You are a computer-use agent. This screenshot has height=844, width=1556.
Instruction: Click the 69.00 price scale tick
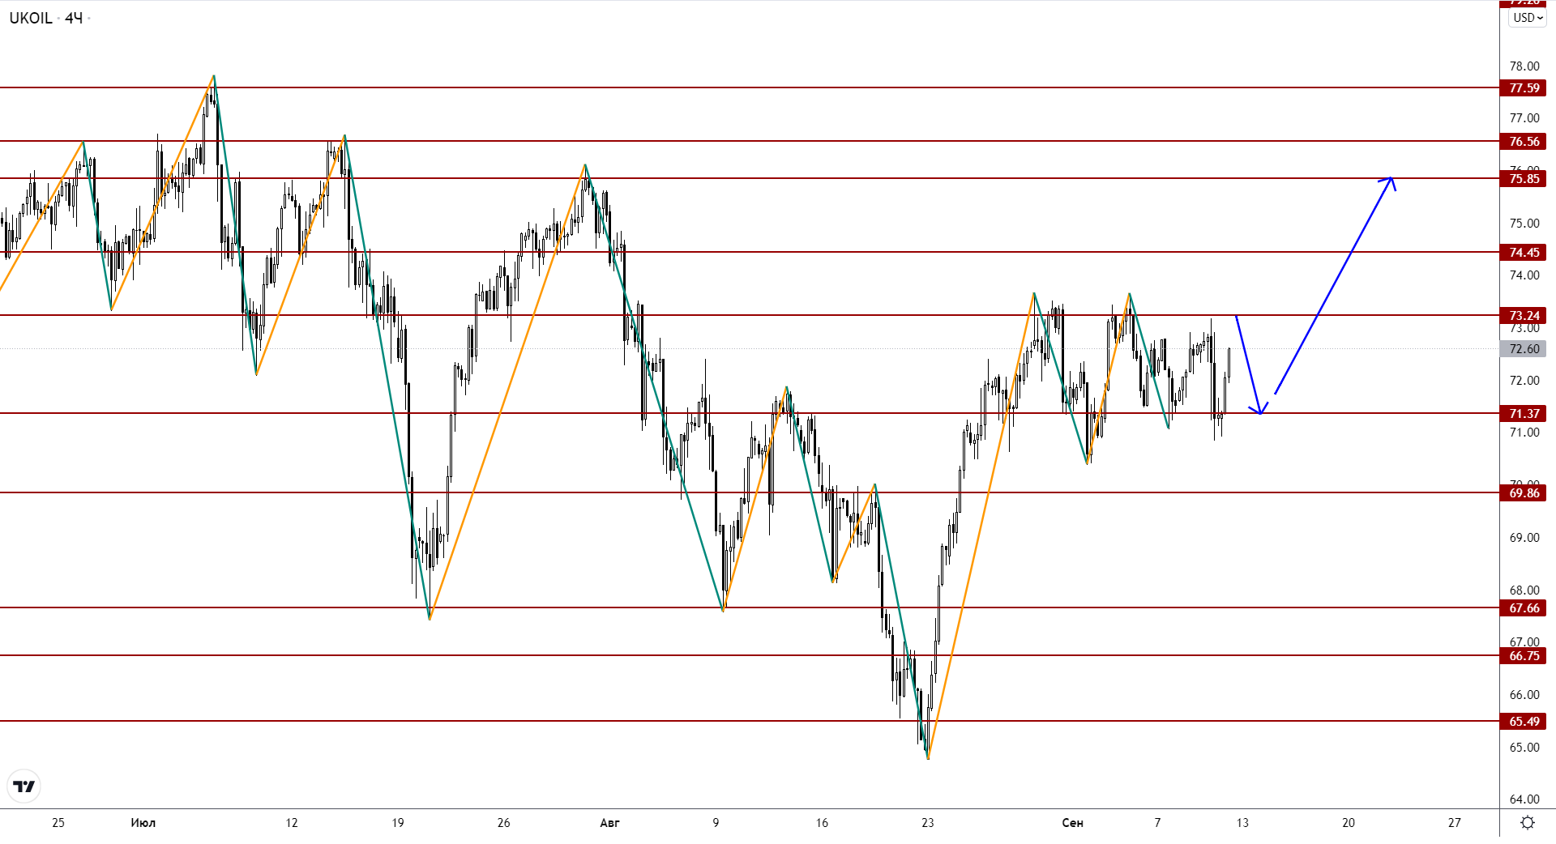coord(1524,538)
